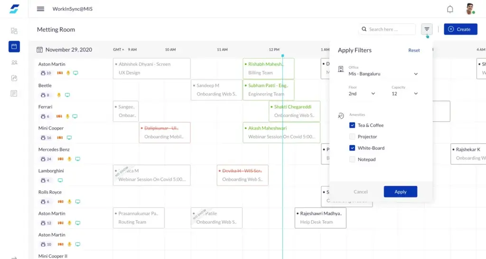Image resolution: width=486 pixels, height=259 pixels.
Task: Open Rajeshawri Madhya Help Desk booking
Action: click(x=320, y=218)
